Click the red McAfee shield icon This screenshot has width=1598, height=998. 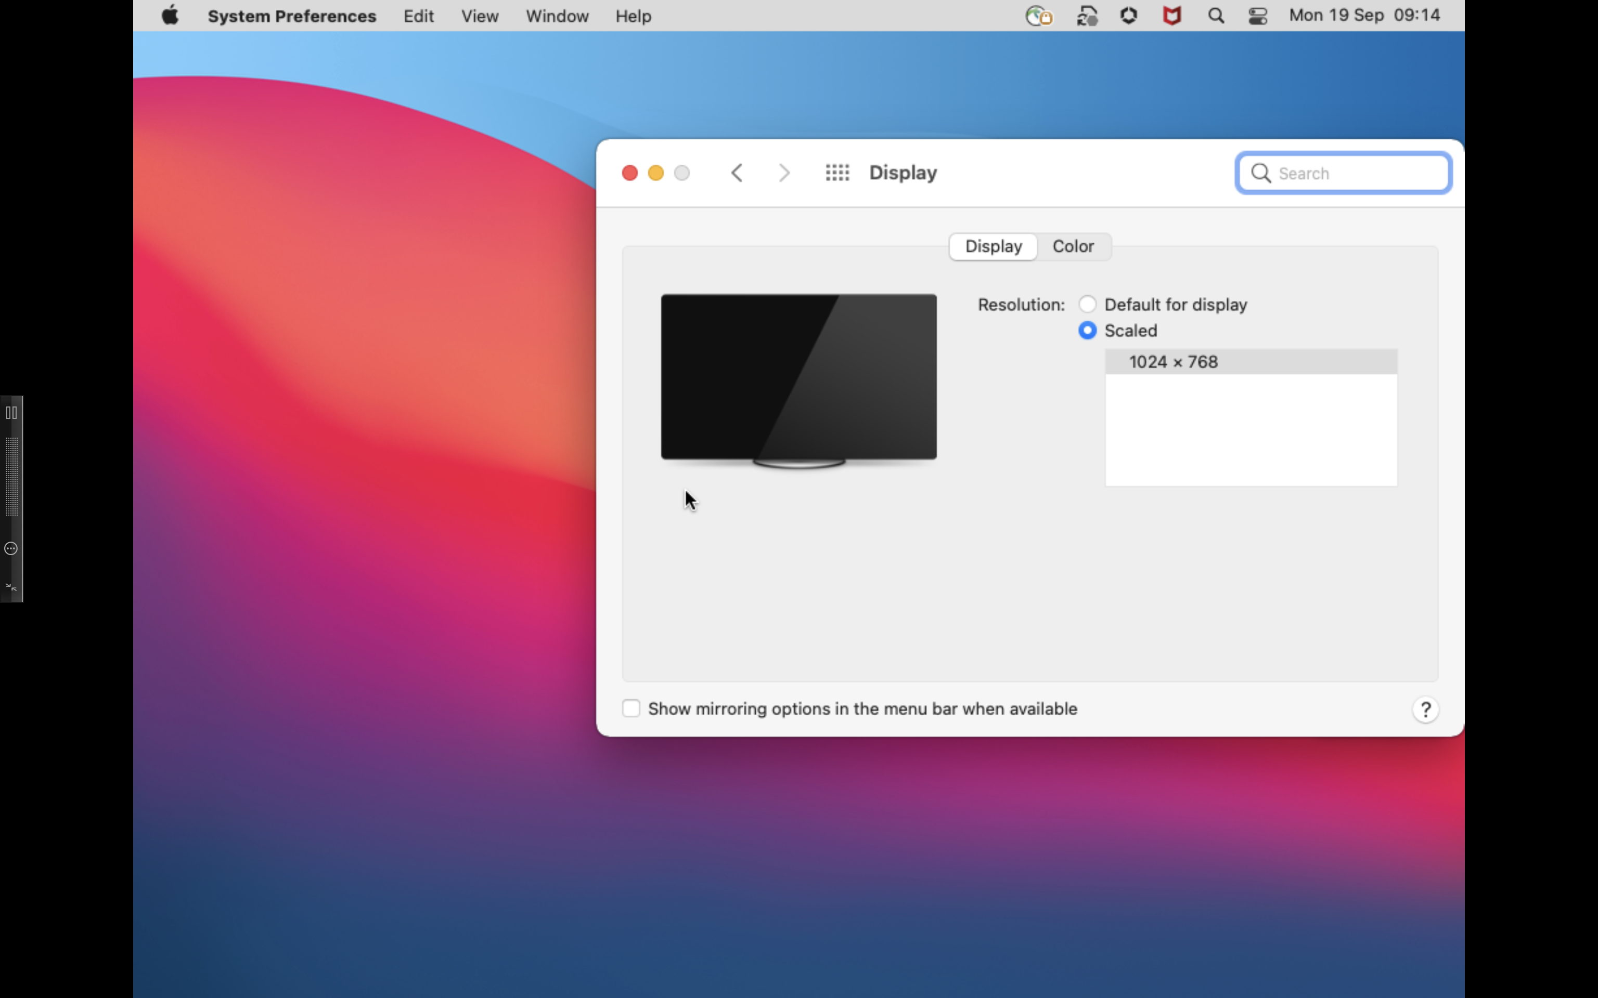coord(1171,16)
